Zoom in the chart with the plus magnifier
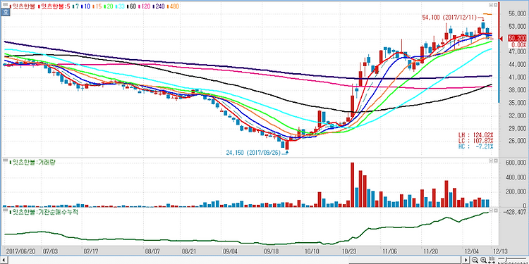Screen dimensions: 529x264 point(483,260)
